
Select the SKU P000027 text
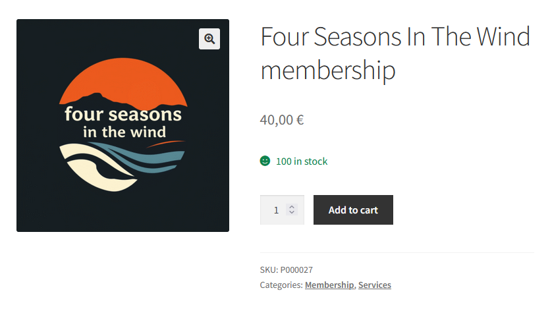287,269
